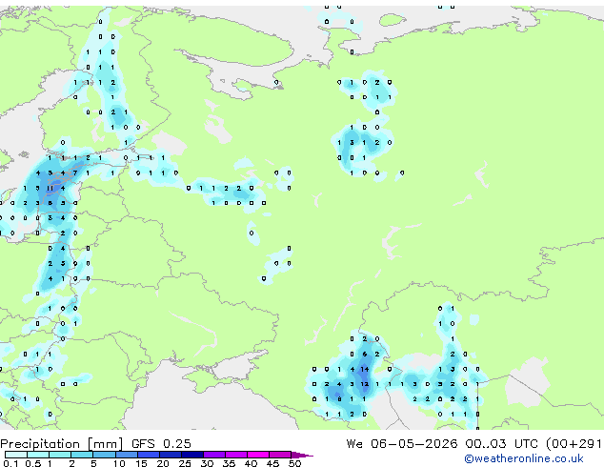Click the 'Precipitation' title word
Image resolution: width=604 pixels, height=467 pixels.
coord(40,444)
